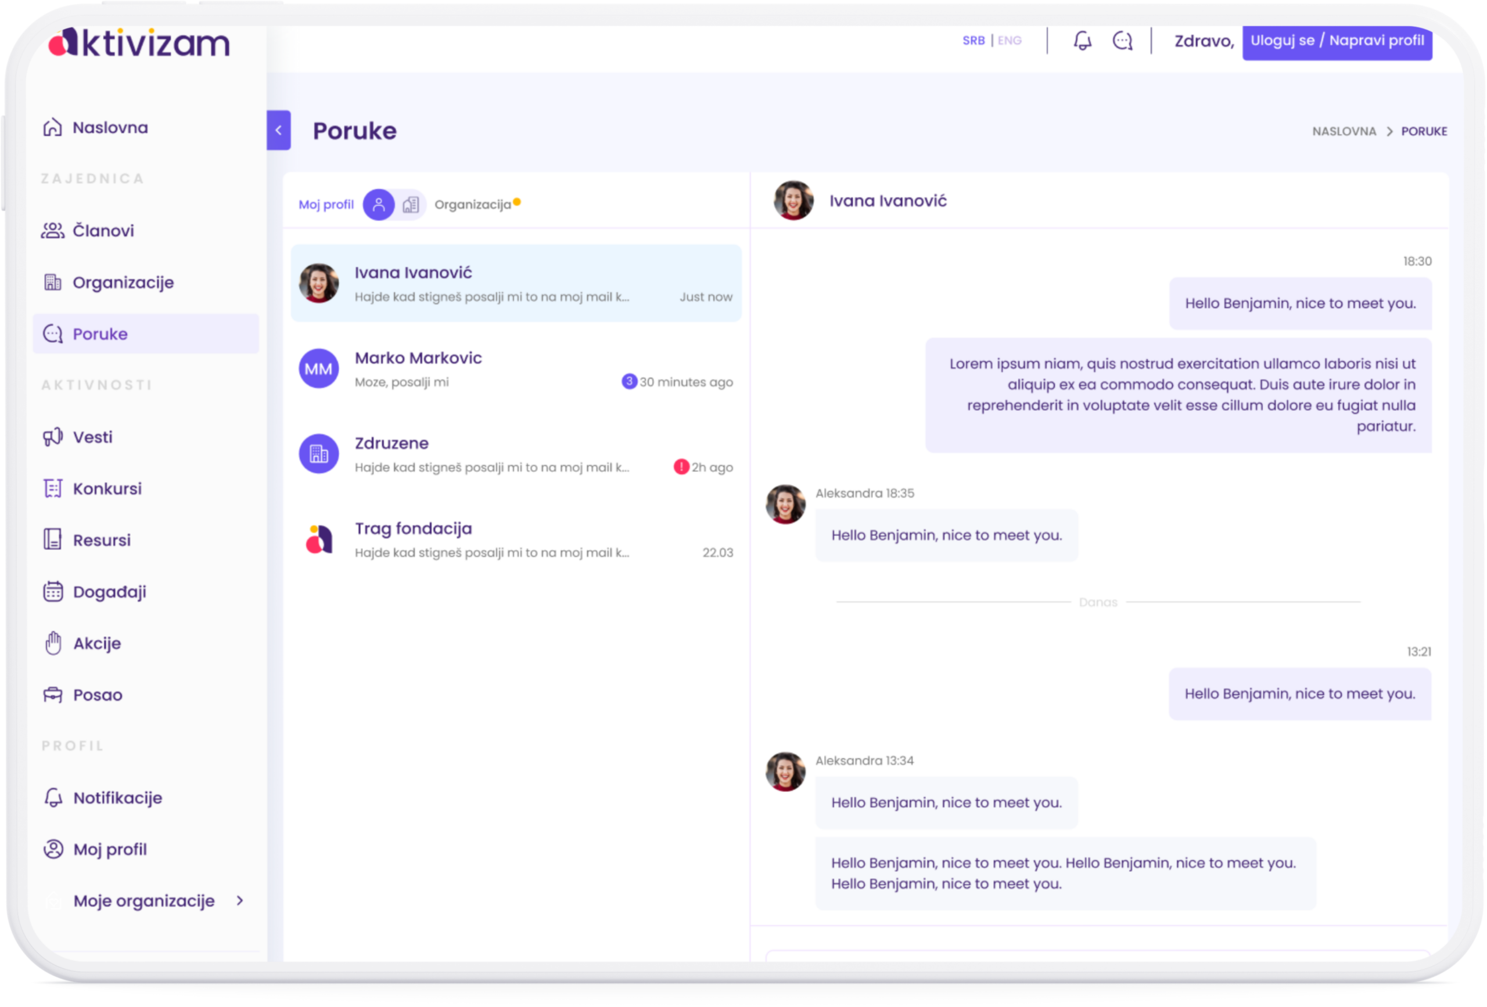Click the Akcije hand icon
This screenshot has width=1487, height=1007.
pos(52,643)
